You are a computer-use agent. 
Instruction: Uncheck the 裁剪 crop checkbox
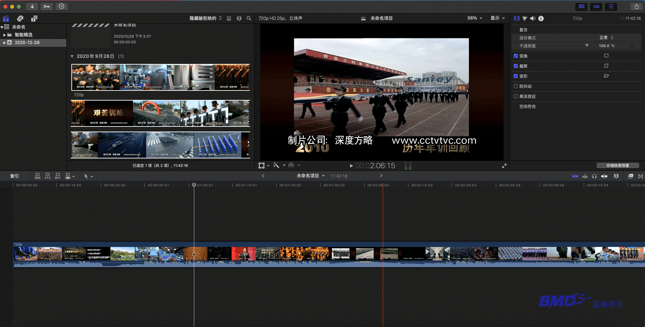point(516,66)
